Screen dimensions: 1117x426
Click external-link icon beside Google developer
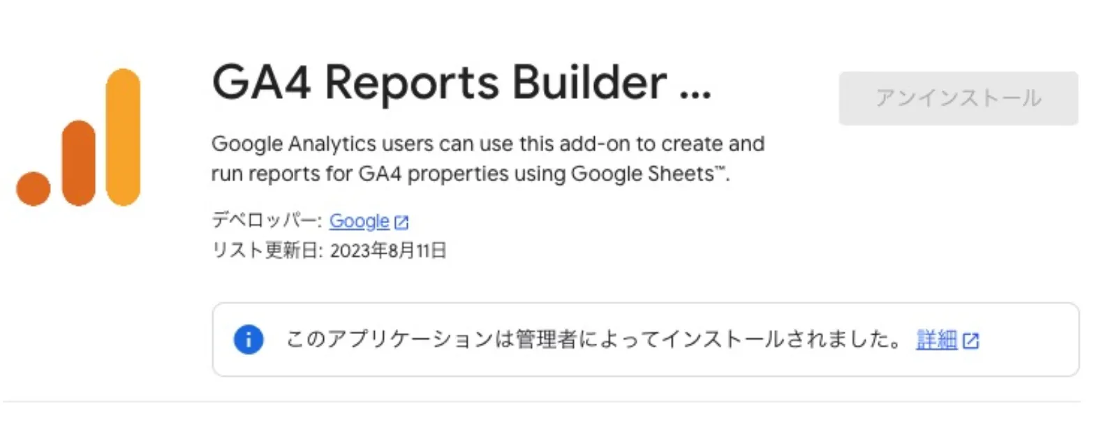tap(401, 222)
